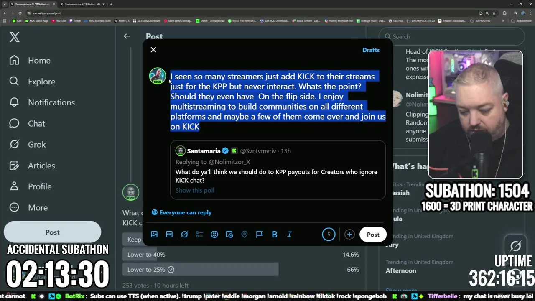Click the flag content-disclosure icon

point(260,235)
